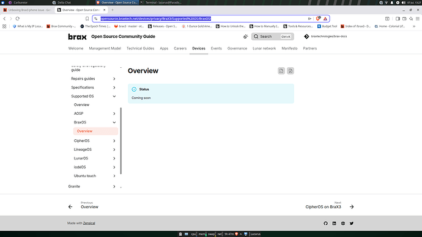The image size is (422, 237).
Task: Open the Lunar network navigation tab
Action: [264, 48]
